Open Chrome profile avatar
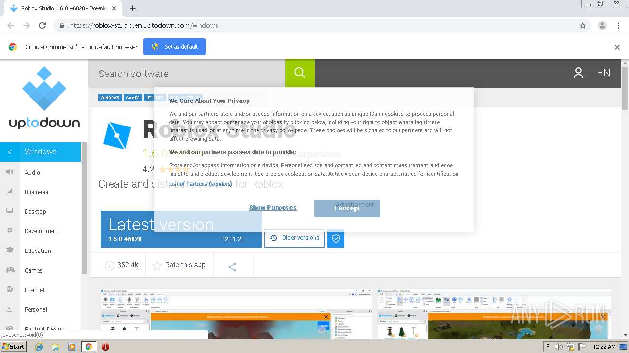 point(602,25)
